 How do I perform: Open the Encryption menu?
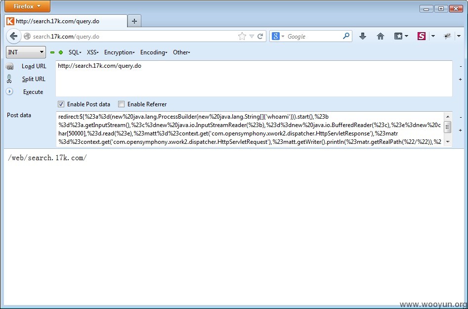119,52
